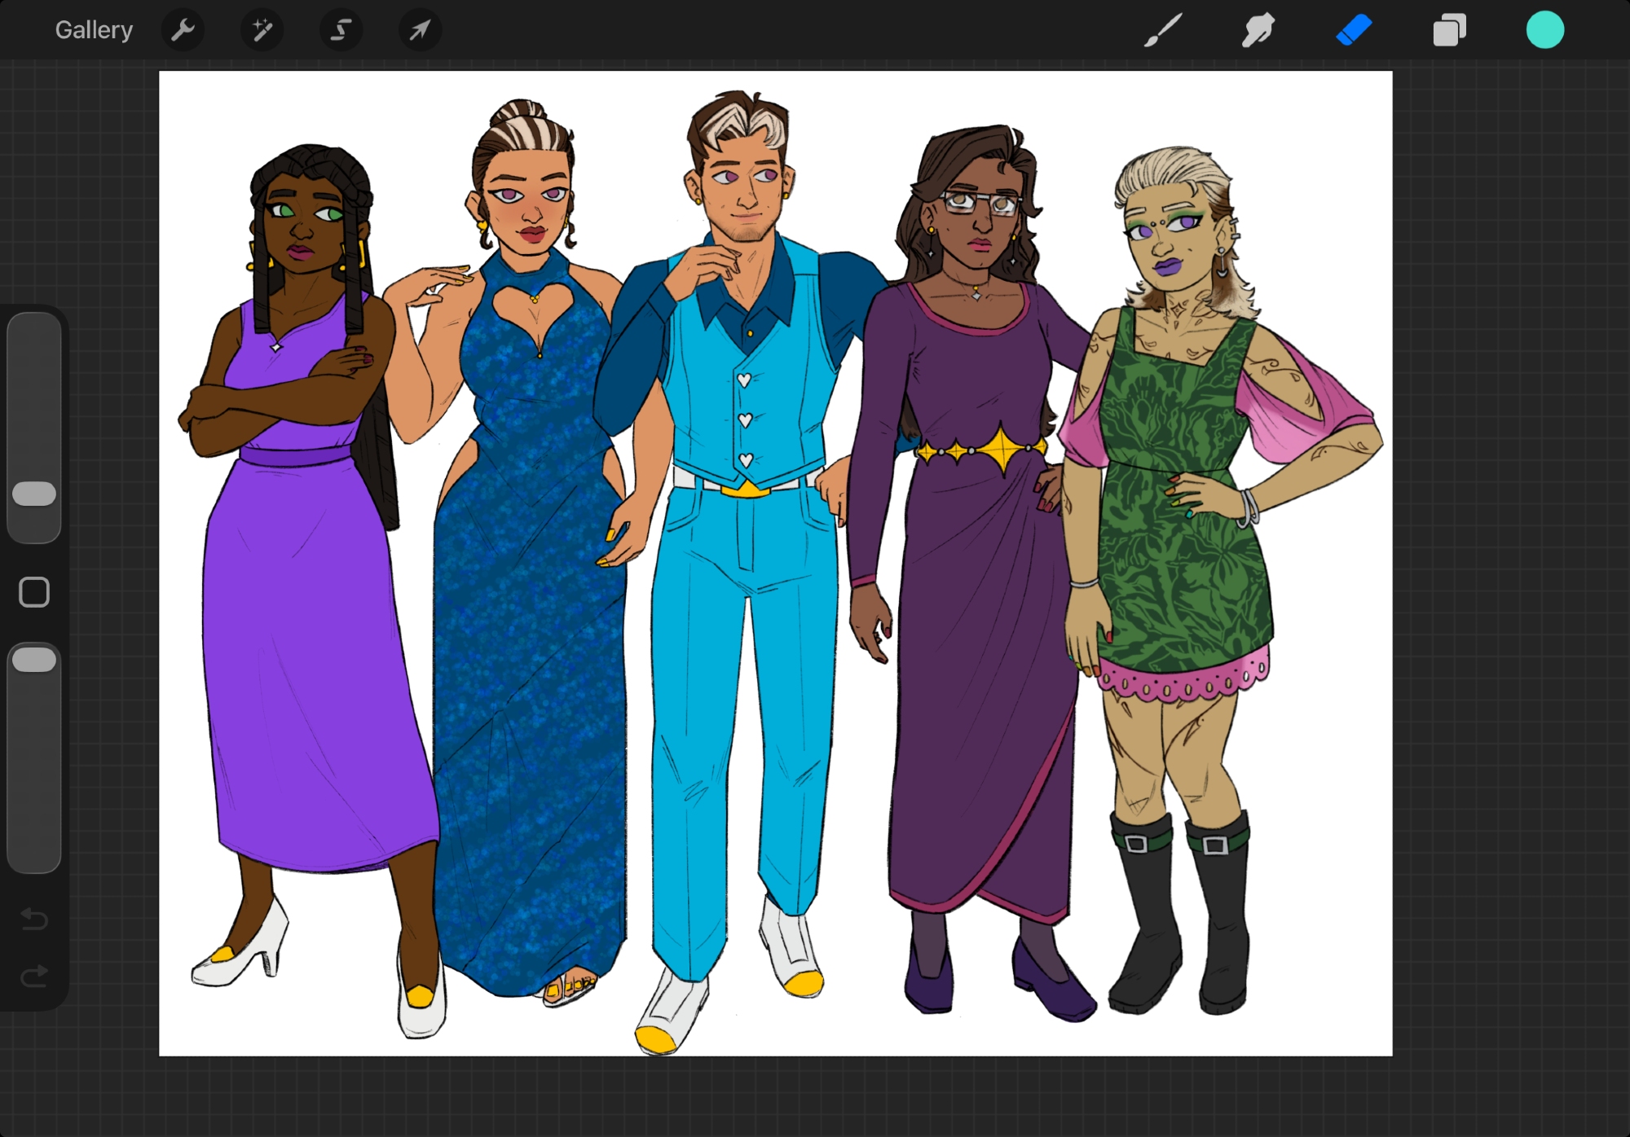Return to the Gallery
The height and width of the screenshot is (1137, 1630).
click(94, 31)
